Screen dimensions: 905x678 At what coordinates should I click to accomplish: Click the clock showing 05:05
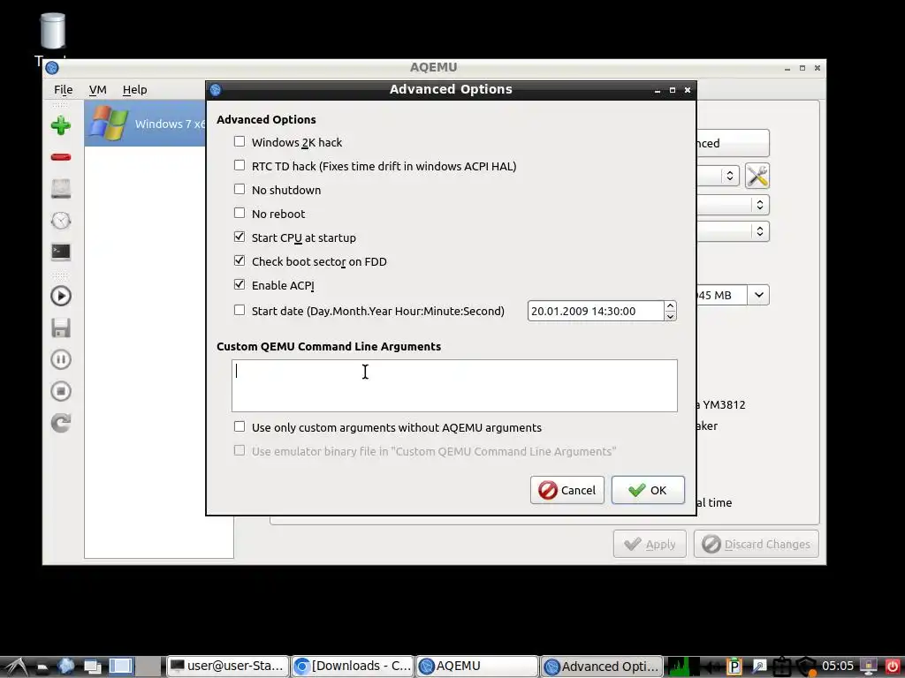[838, 667]
